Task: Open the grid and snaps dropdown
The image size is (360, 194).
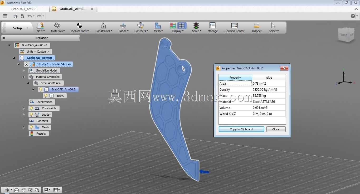Action: point(57,190)
